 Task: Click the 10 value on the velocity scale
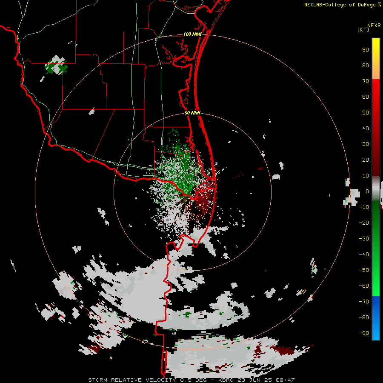coord(366,176)
